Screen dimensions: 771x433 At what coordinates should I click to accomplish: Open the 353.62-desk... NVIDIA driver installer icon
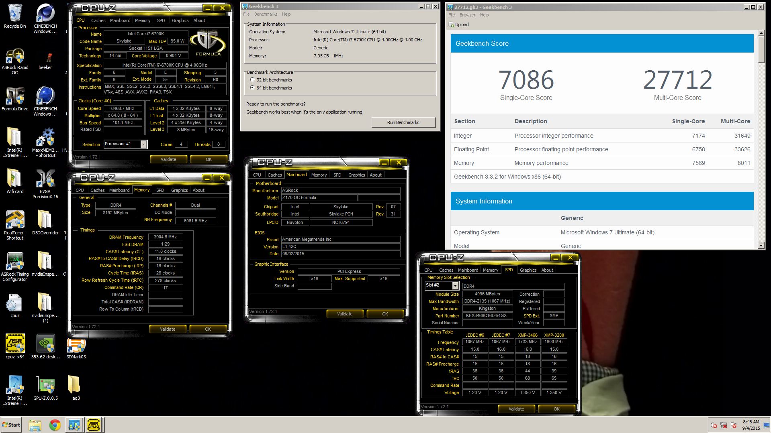tap(45, 346)
